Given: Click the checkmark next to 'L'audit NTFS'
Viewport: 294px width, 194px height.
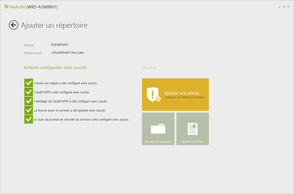Looking at the screenshot, I should coord(29,92).
